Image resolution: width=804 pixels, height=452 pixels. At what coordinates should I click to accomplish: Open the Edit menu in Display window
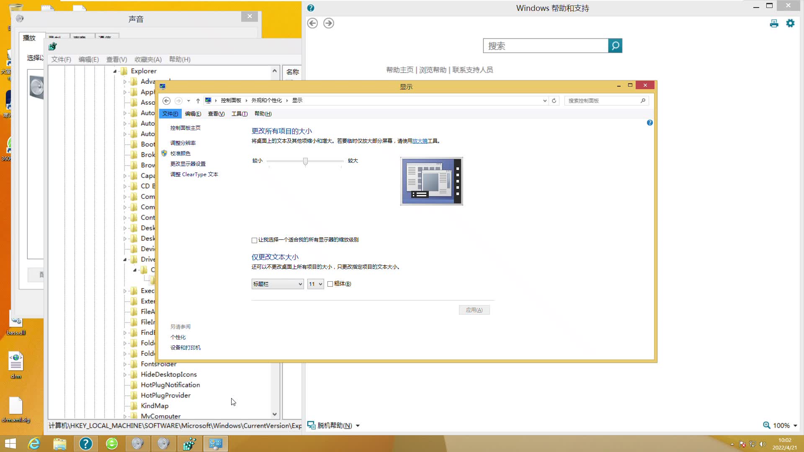pyautogui.click(x=193, y=114)
